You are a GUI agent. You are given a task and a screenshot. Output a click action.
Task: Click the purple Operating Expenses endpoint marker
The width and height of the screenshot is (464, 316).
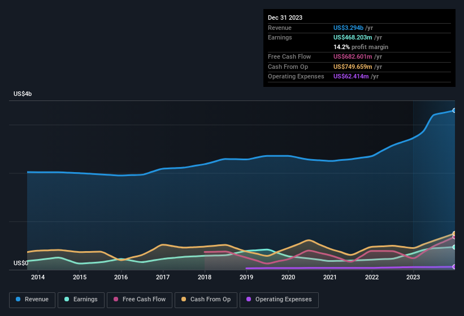point(454,267)
